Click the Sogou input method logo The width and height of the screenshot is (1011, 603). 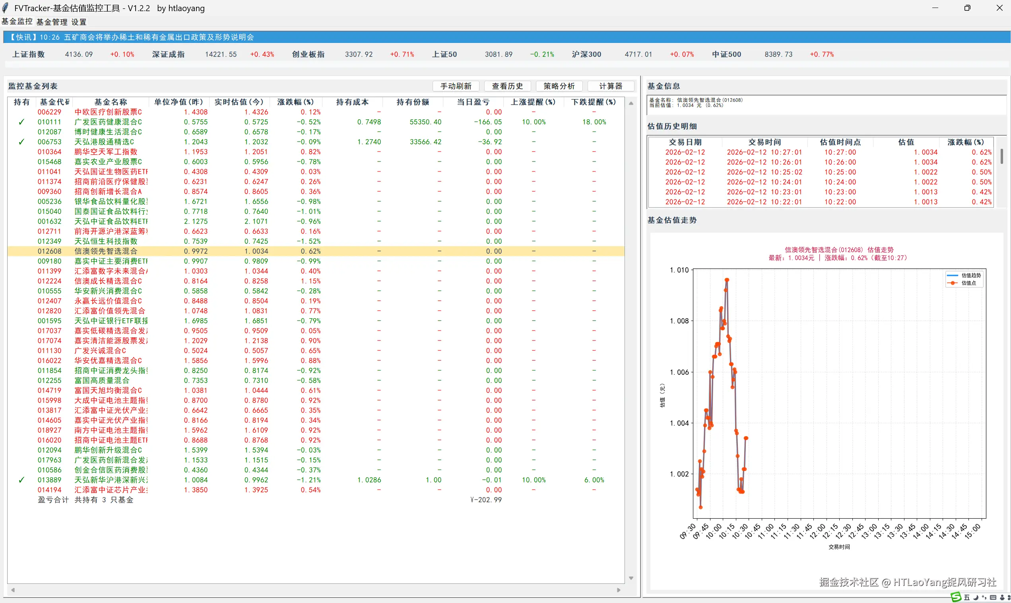point(956,597)
